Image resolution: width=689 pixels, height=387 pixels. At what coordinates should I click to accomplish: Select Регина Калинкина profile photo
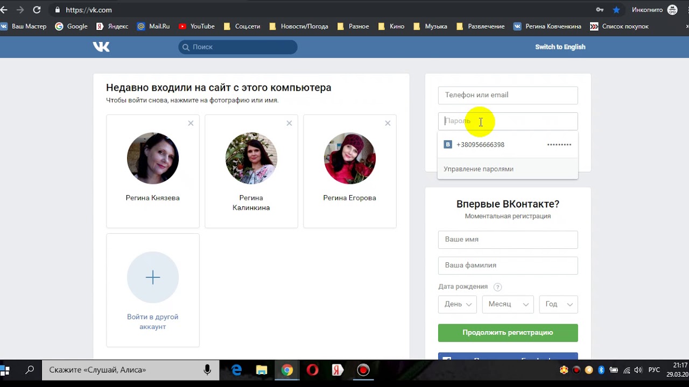point(251,159)
